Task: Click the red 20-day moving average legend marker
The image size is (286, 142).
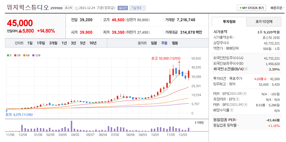Action: [15, 55]
